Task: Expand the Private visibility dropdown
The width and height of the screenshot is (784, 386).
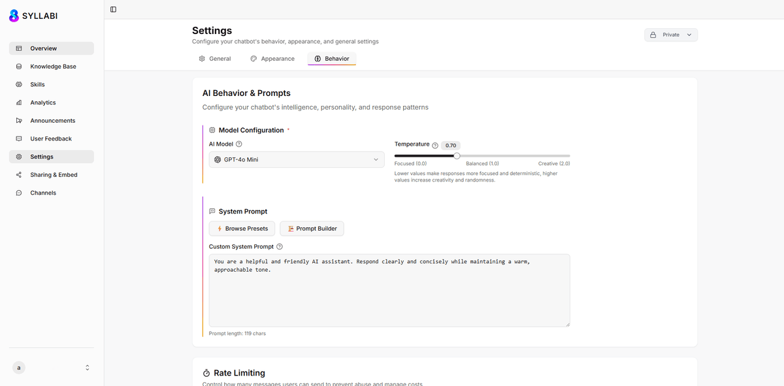Action: (671, 35)
